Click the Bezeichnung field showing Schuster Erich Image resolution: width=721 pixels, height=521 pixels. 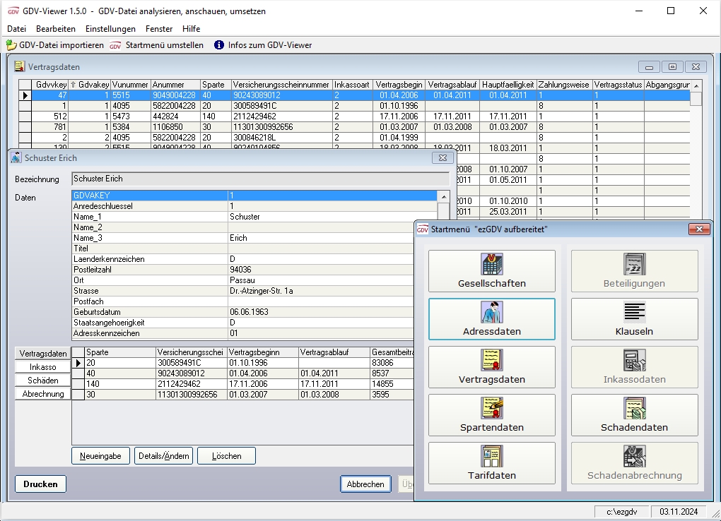click(x=260, y=179)
